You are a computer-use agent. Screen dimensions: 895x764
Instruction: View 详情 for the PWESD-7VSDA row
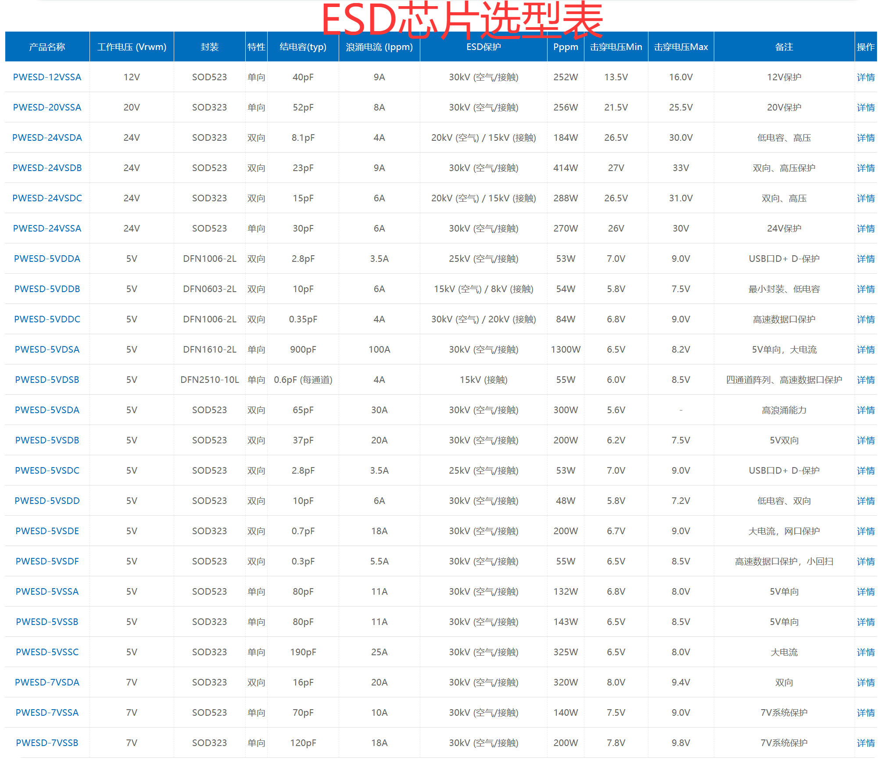click(x=866, y=682)
